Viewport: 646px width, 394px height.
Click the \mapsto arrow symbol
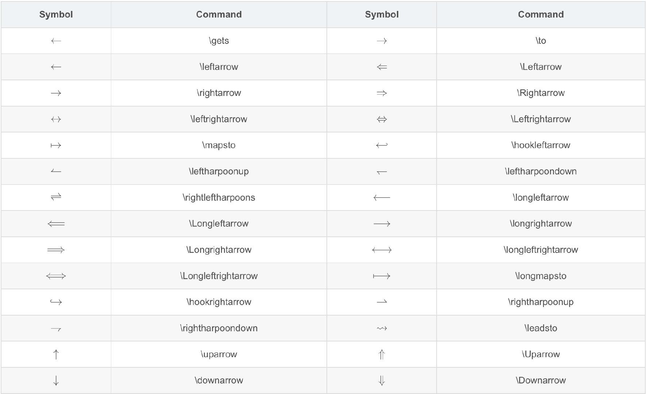click(56, 146)
